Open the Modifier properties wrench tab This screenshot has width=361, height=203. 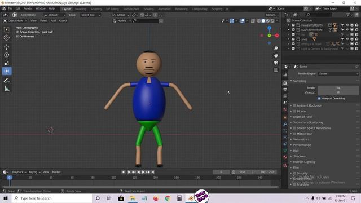(x=285, y=124)
